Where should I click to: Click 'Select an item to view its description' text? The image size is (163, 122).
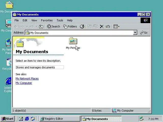pos(38,61)
